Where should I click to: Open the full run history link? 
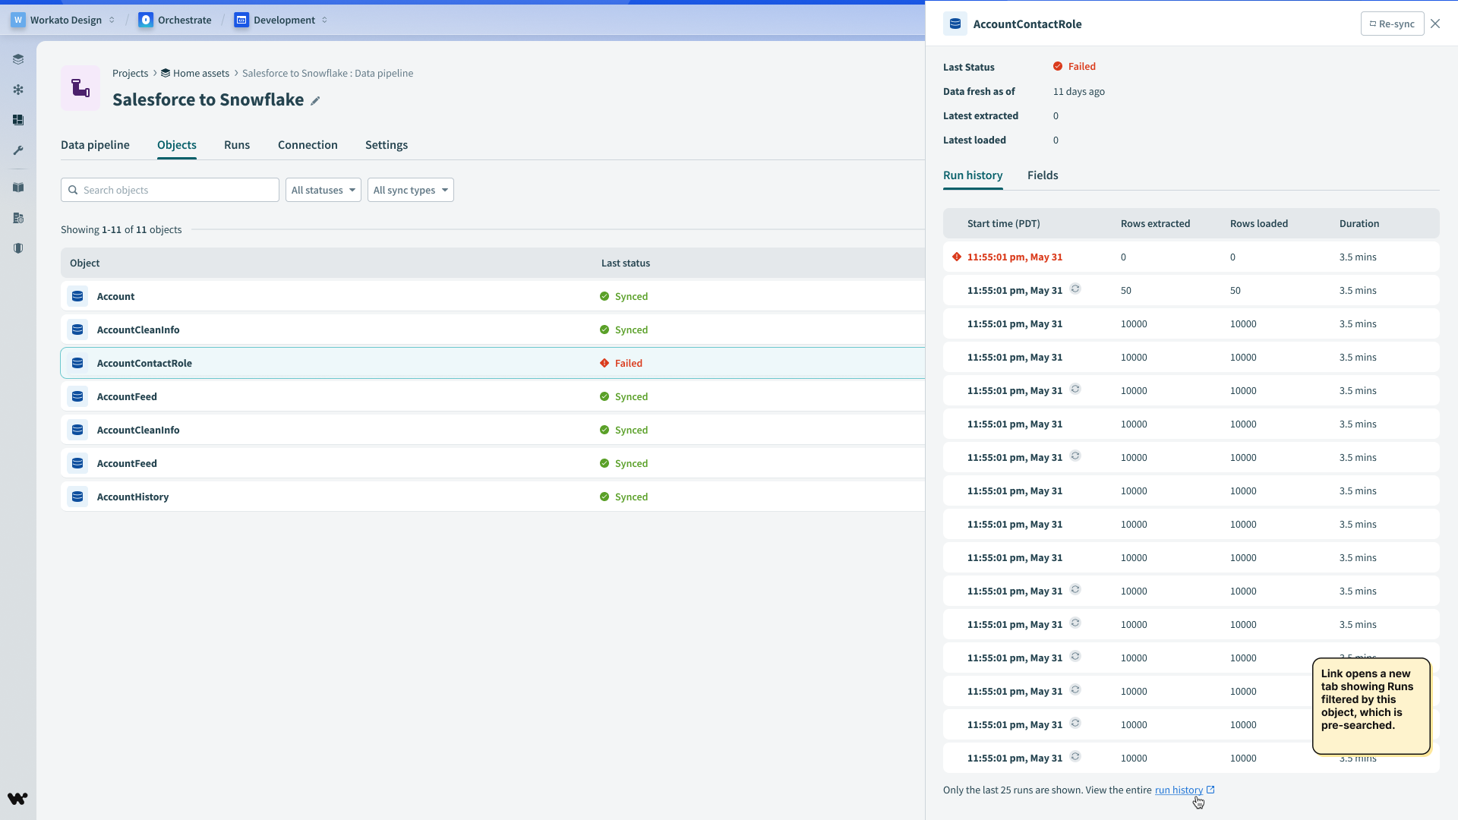click(1179, 790)
